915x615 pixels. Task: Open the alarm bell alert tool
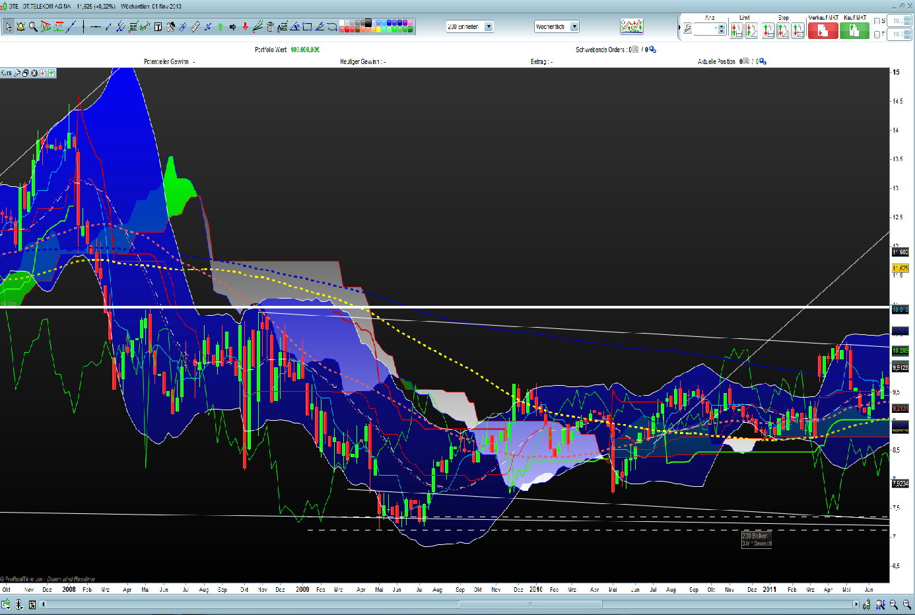[20, 27]
